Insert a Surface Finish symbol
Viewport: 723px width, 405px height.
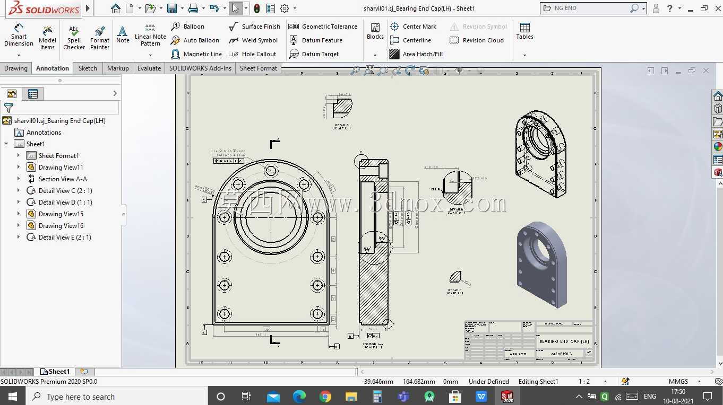(254, 27)
